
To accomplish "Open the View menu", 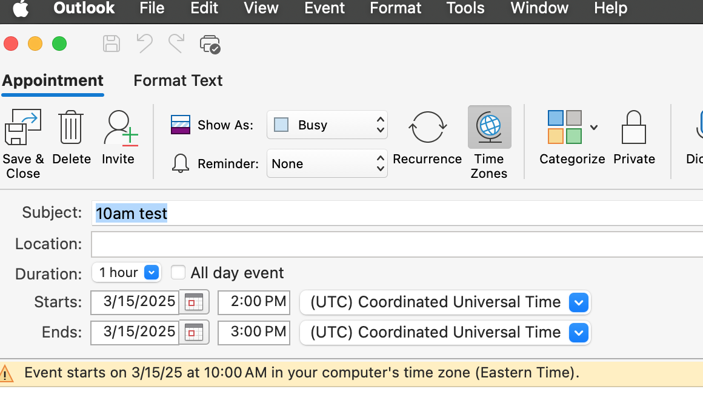I will click(261, 8).
